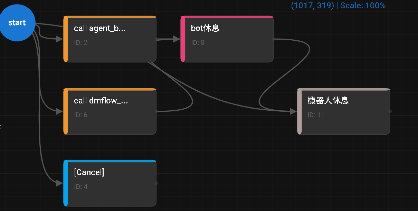Click the output port of the bot休息 node

pos(273,39)
